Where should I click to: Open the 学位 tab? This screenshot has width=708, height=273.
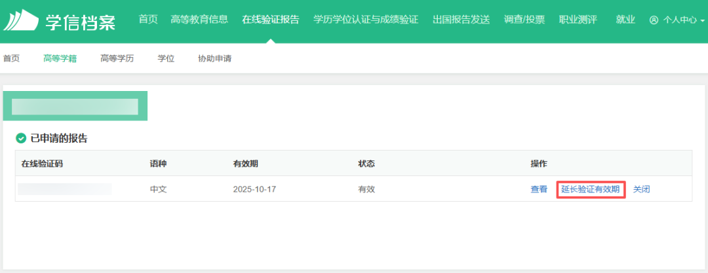(166, 59)
